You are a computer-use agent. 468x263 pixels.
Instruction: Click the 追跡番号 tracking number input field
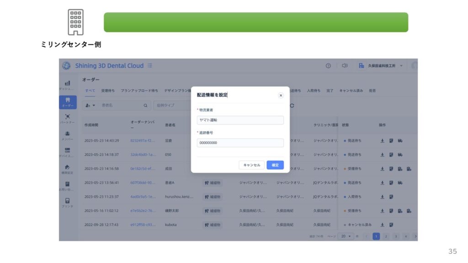tap(240, 143)
